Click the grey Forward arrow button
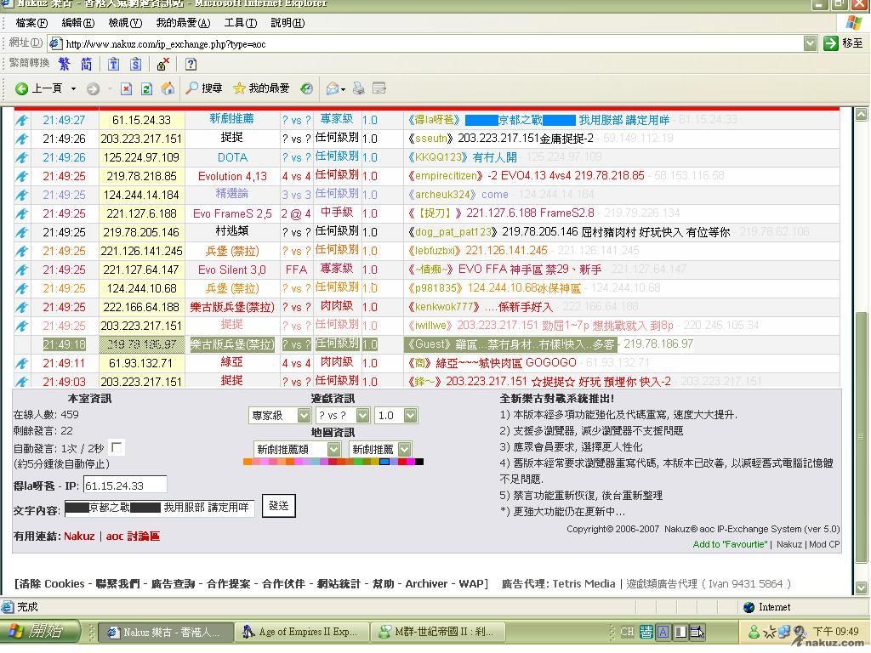 [93, 88]
